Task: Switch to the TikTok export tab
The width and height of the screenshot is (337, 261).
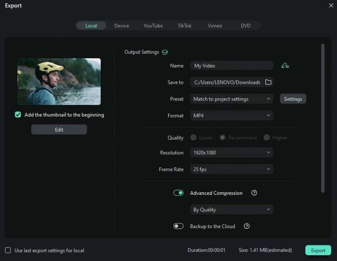Action: [184, 26]
